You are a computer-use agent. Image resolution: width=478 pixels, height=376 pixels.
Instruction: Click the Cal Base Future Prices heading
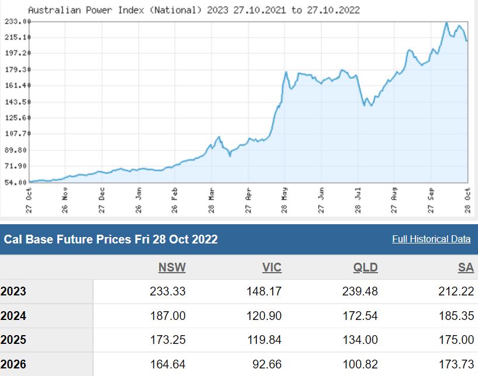[111, 239]
